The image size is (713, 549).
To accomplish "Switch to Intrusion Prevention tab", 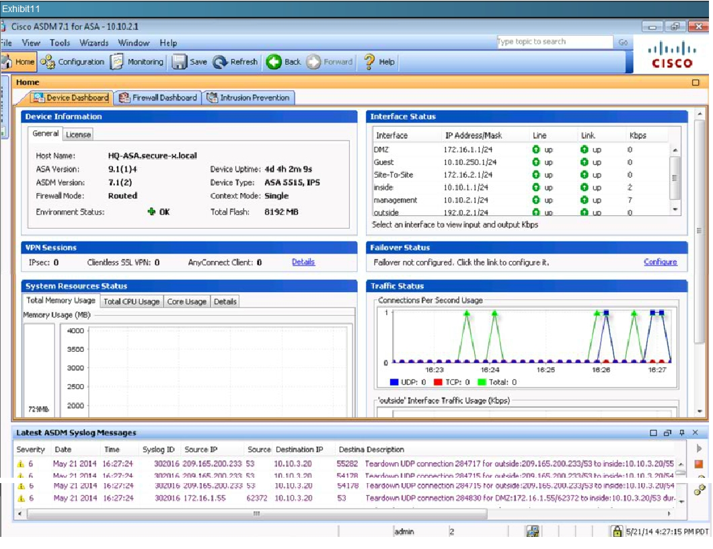I will coord(248,98).
